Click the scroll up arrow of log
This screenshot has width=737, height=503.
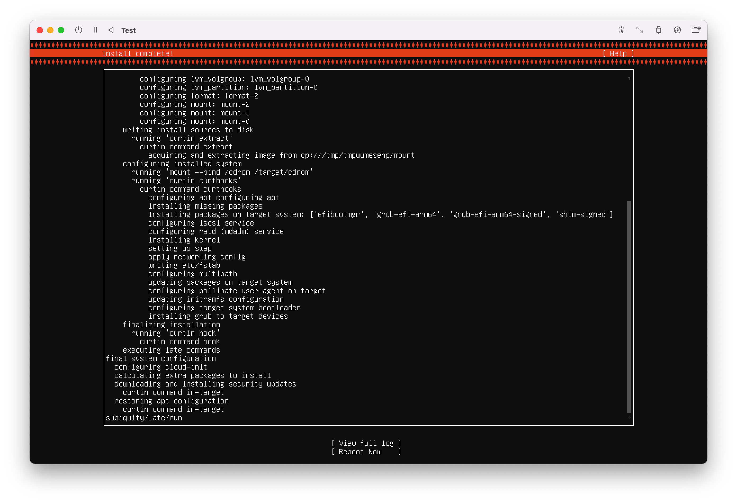point(629,78)
